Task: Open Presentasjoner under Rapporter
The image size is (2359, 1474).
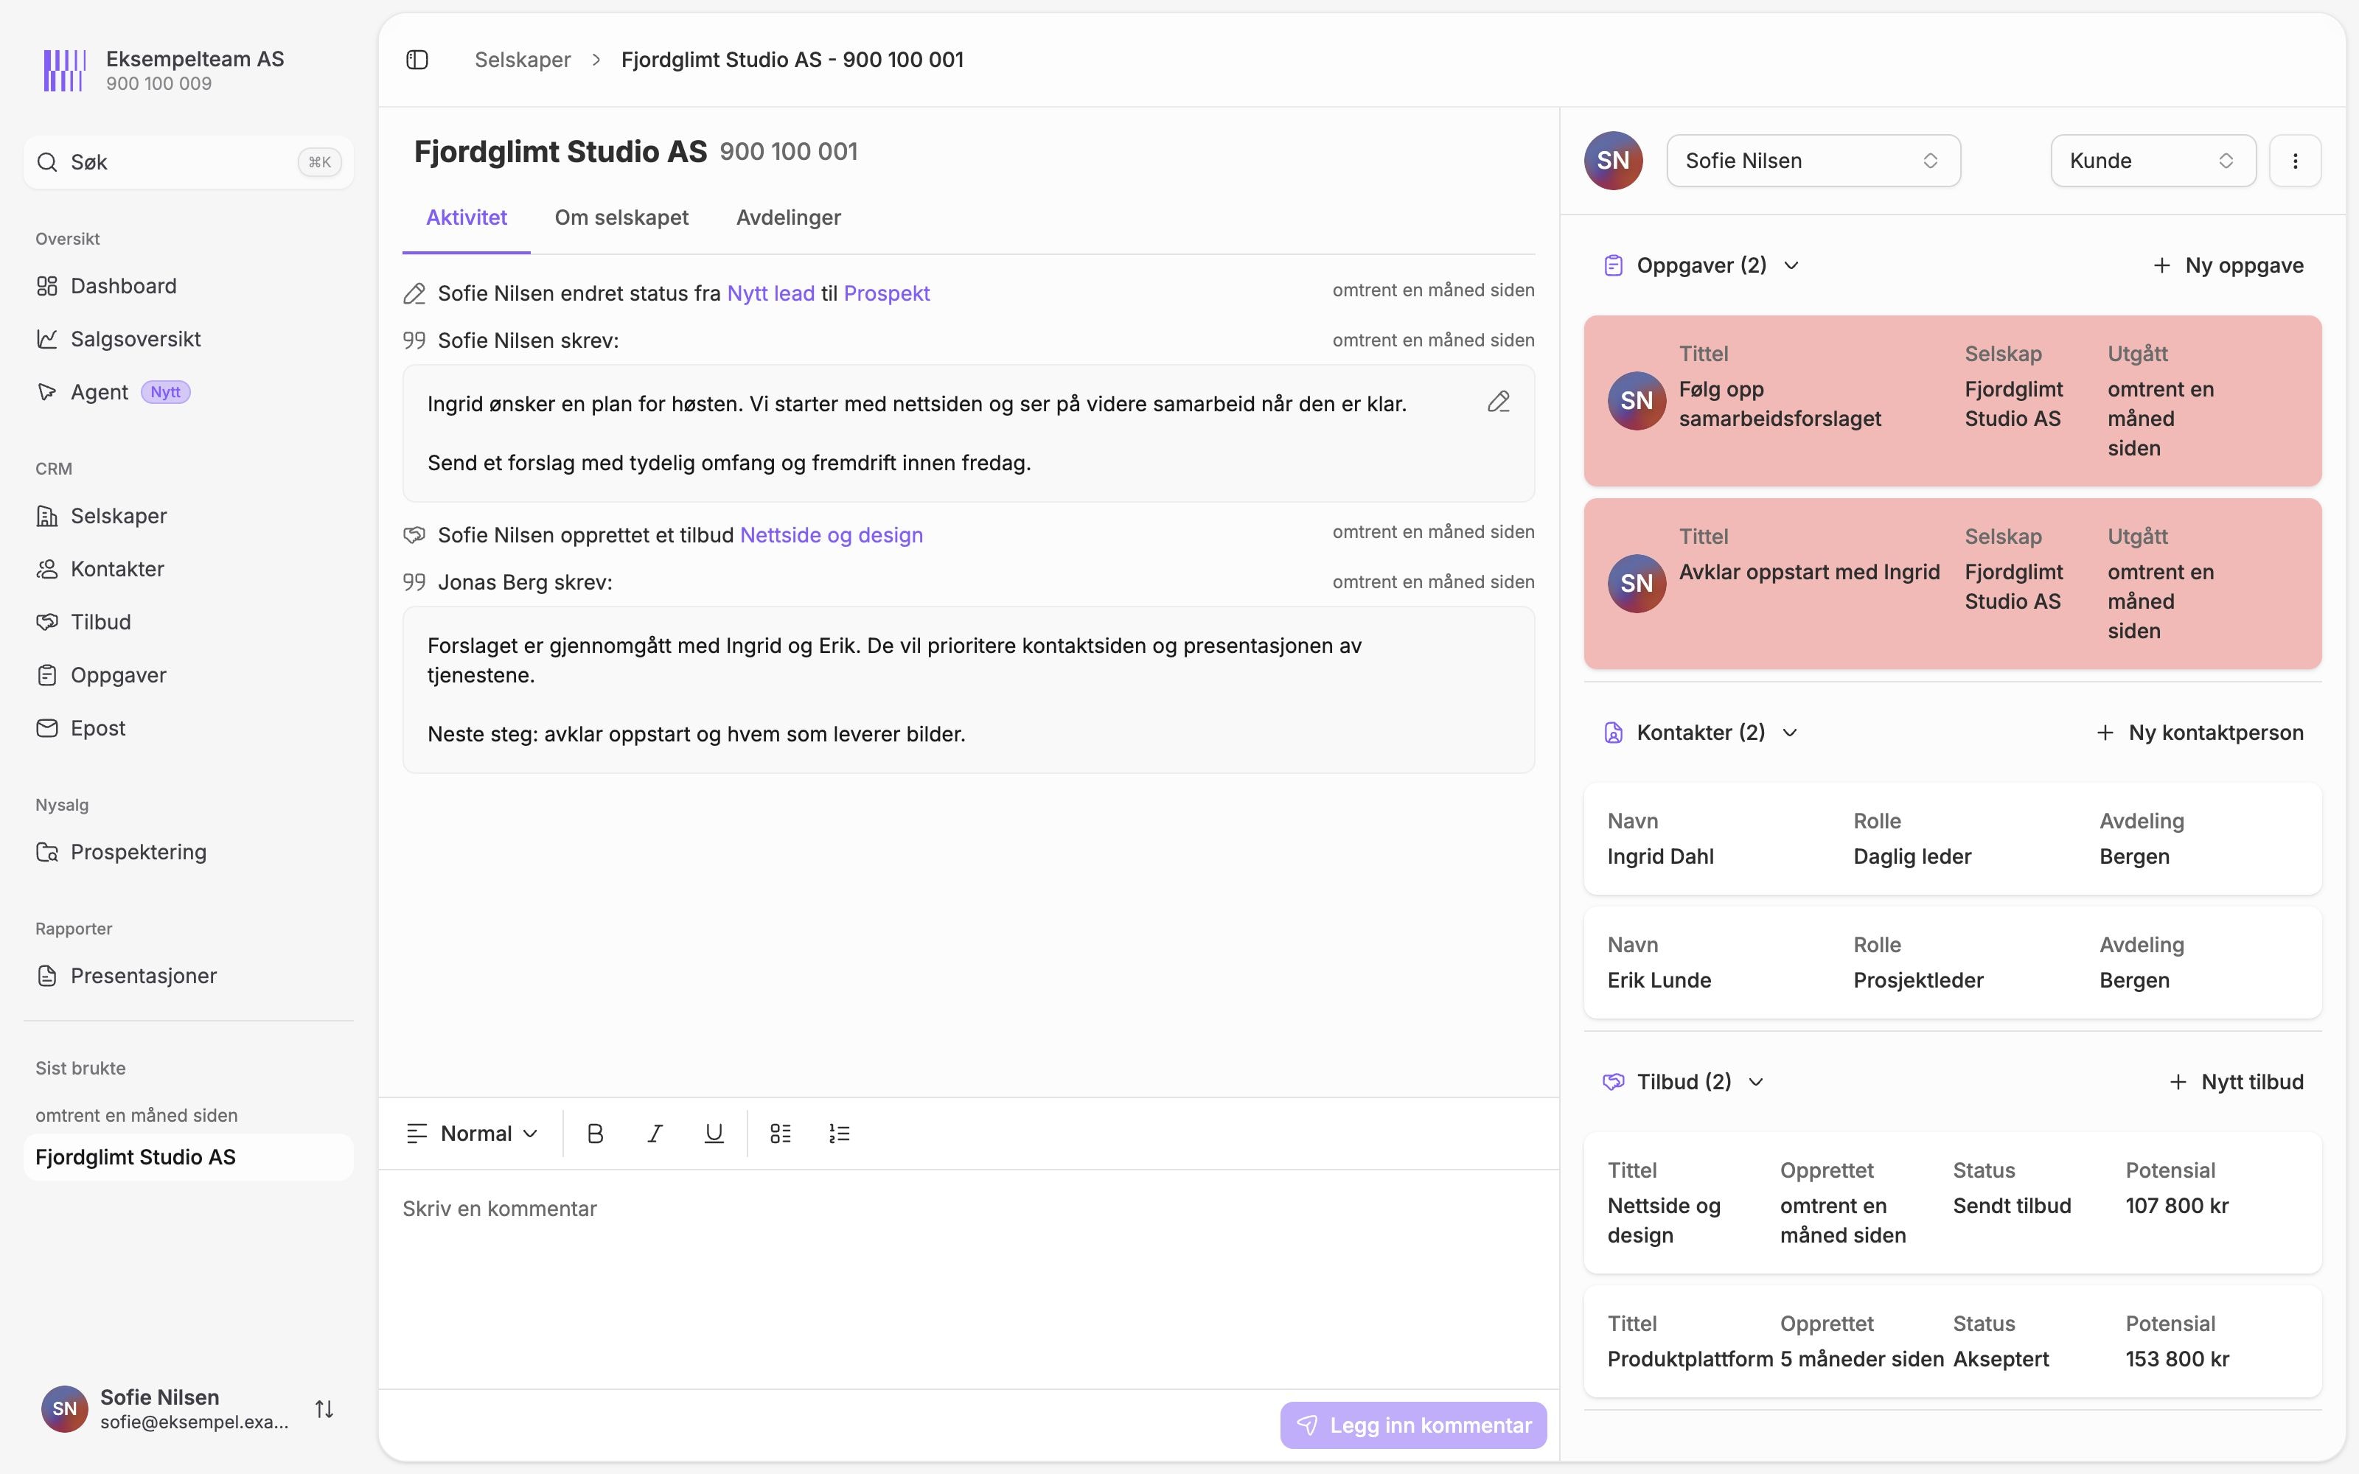Action: click(189, 976)
